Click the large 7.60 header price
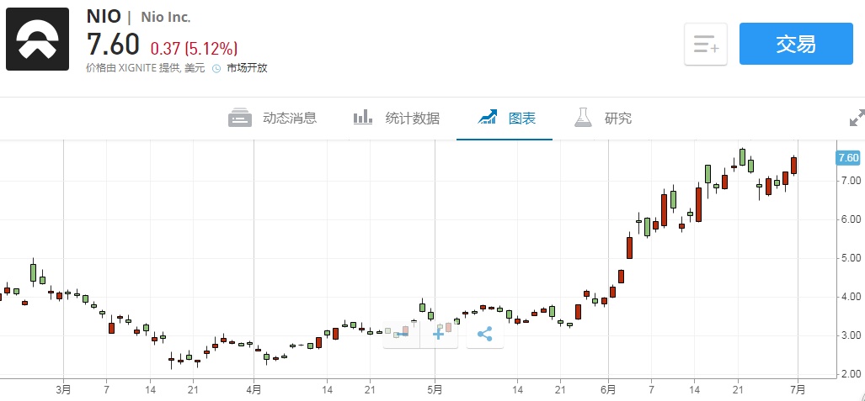The height and width of the screenshot is (401, 865). pyautogui.click(x=113, y=45)
